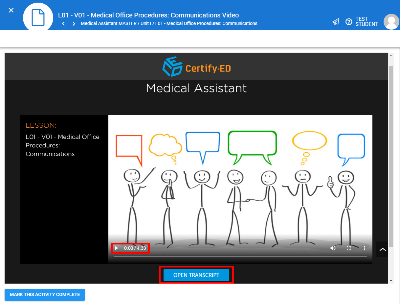This screenshot has height=304, width=400.
Task: Close the activity with the X icon
Action: point(11,10)
